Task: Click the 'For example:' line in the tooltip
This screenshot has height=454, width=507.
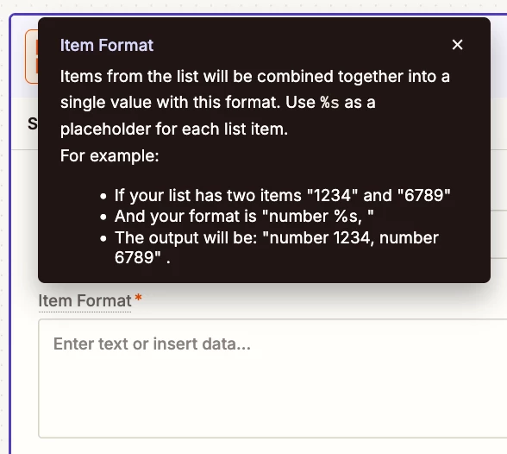Action: (x=110, y=155)
